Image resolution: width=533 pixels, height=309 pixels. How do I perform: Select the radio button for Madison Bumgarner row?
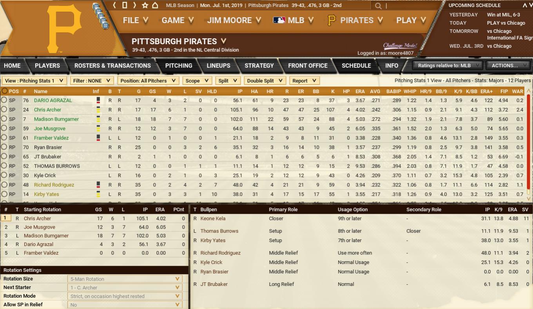coord(4,119)
